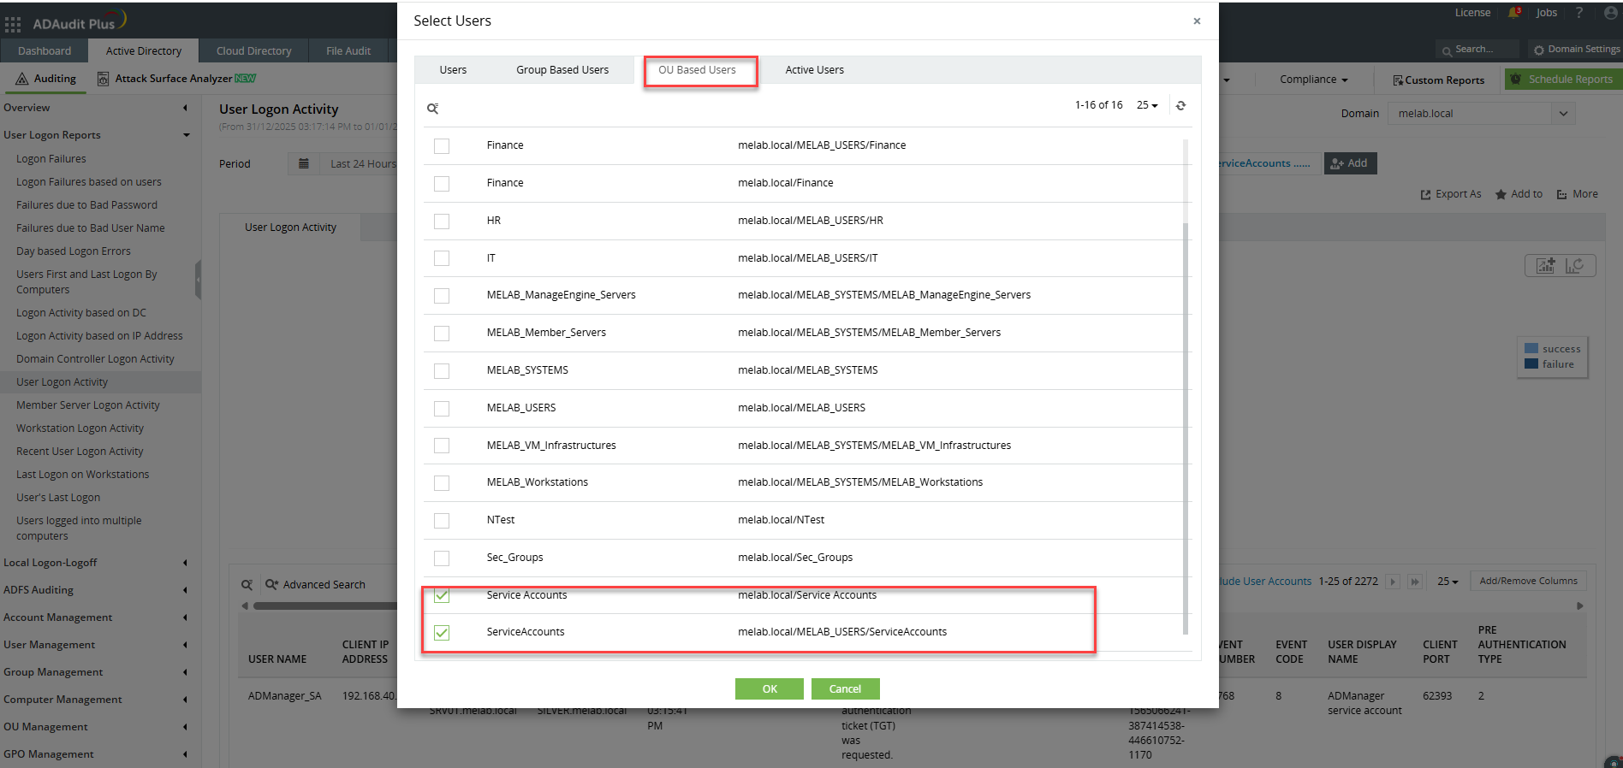This screenshot has width=1623, height=768.
Task: Open the apps grid icon beside ADAudit Plus
Action: 13,24
